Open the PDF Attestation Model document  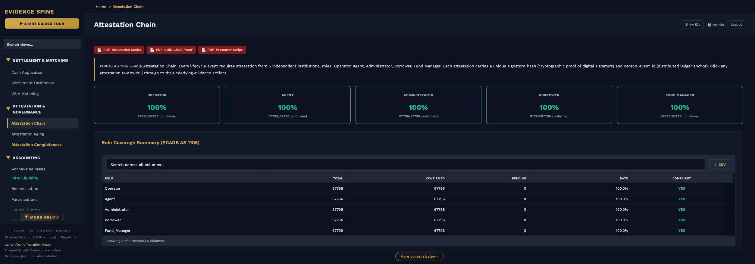coord(119,50)
